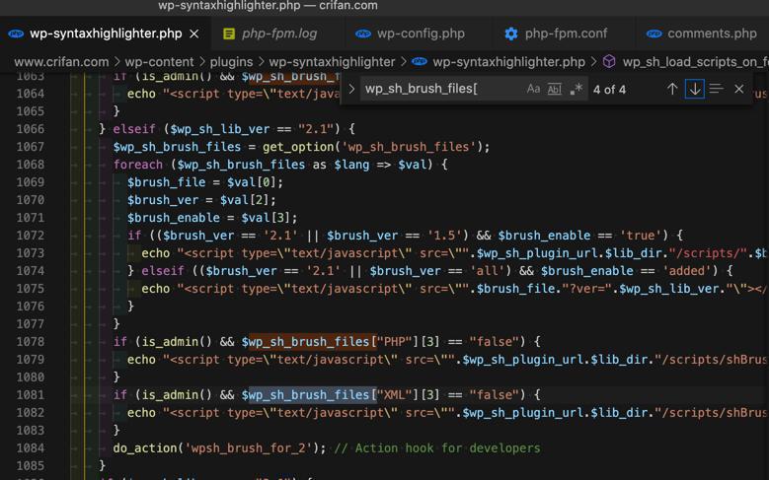Close the wp-syntaxhighlighter.php tab

tap(194, 34)
